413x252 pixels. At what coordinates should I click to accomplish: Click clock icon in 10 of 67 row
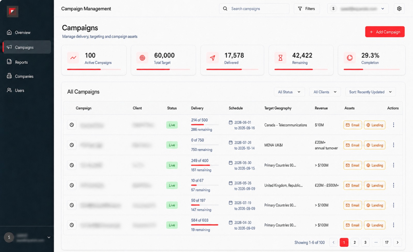[x=72, y=185]
